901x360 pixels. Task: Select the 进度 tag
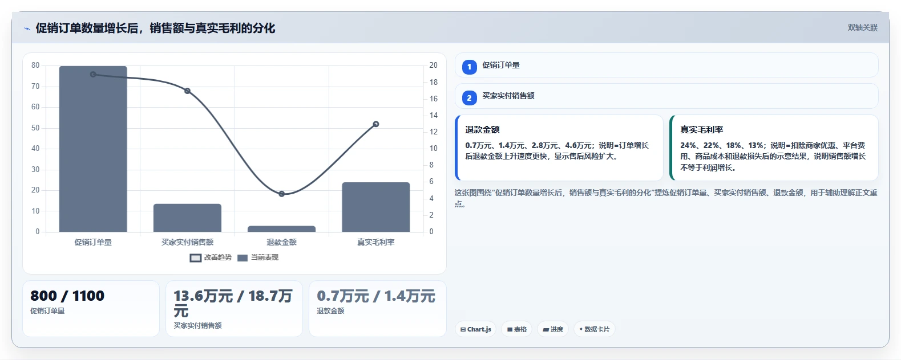point(553,329)
